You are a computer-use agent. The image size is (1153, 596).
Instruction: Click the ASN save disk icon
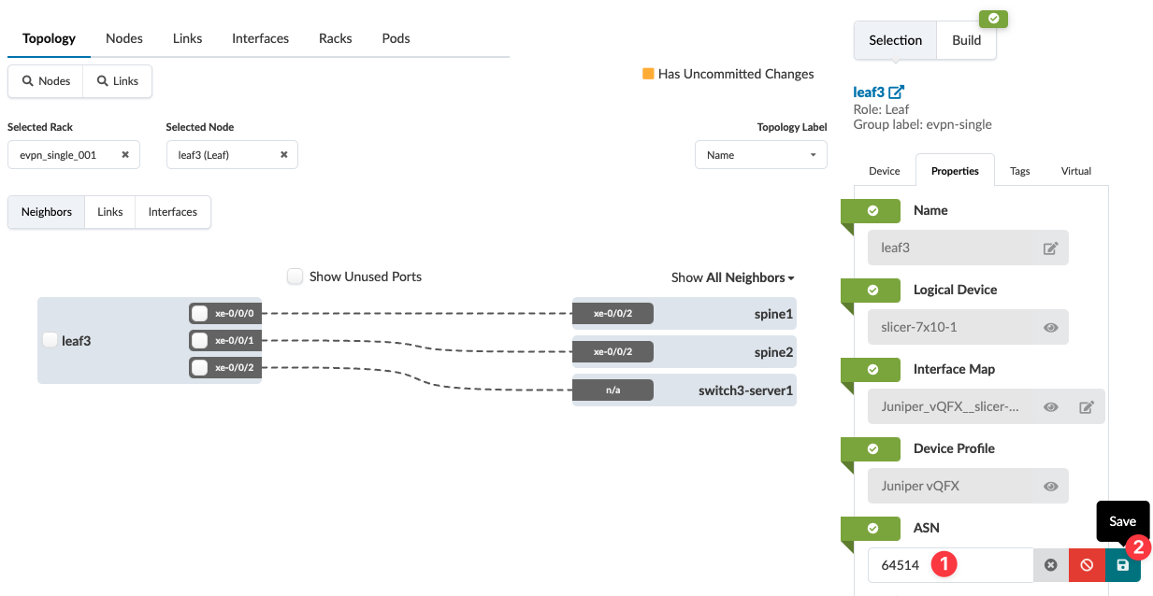1122,565
